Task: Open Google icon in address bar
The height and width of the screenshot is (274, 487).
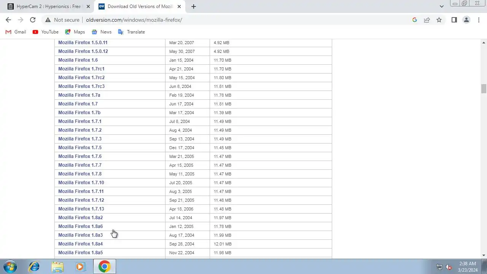Action: (x=415, y=20)
